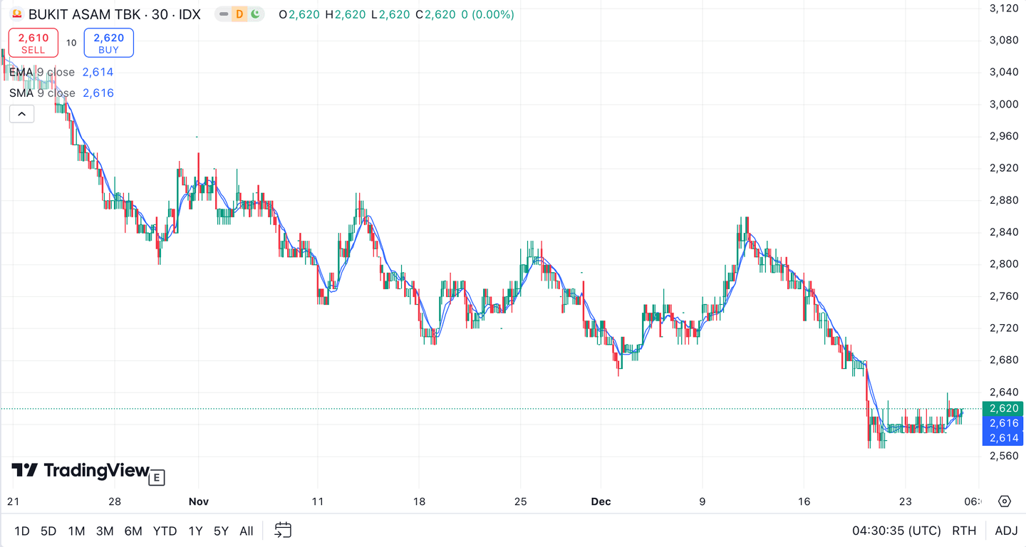
Task: Open the Go-to-date calendar icon
Action: (x=282, y=530)
